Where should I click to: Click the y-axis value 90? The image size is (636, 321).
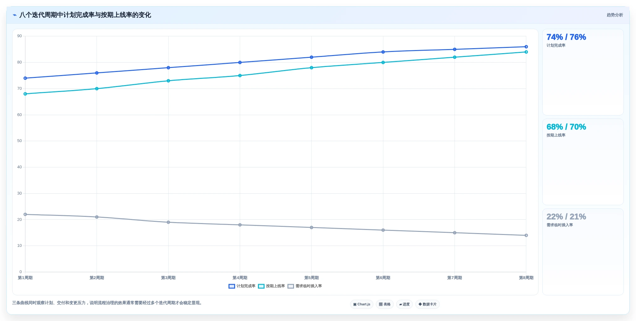tap(19, 36)
